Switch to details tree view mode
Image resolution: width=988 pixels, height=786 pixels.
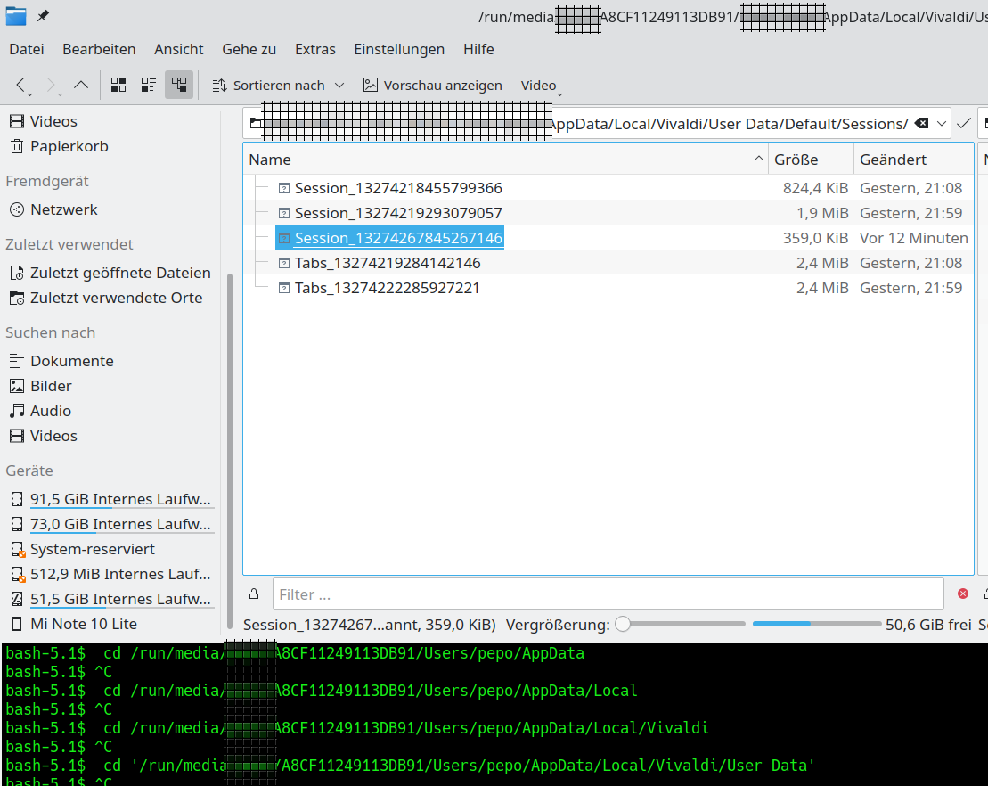(x=179, y=85)
